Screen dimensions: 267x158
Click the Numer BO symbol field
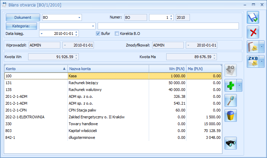coord(135,17)
